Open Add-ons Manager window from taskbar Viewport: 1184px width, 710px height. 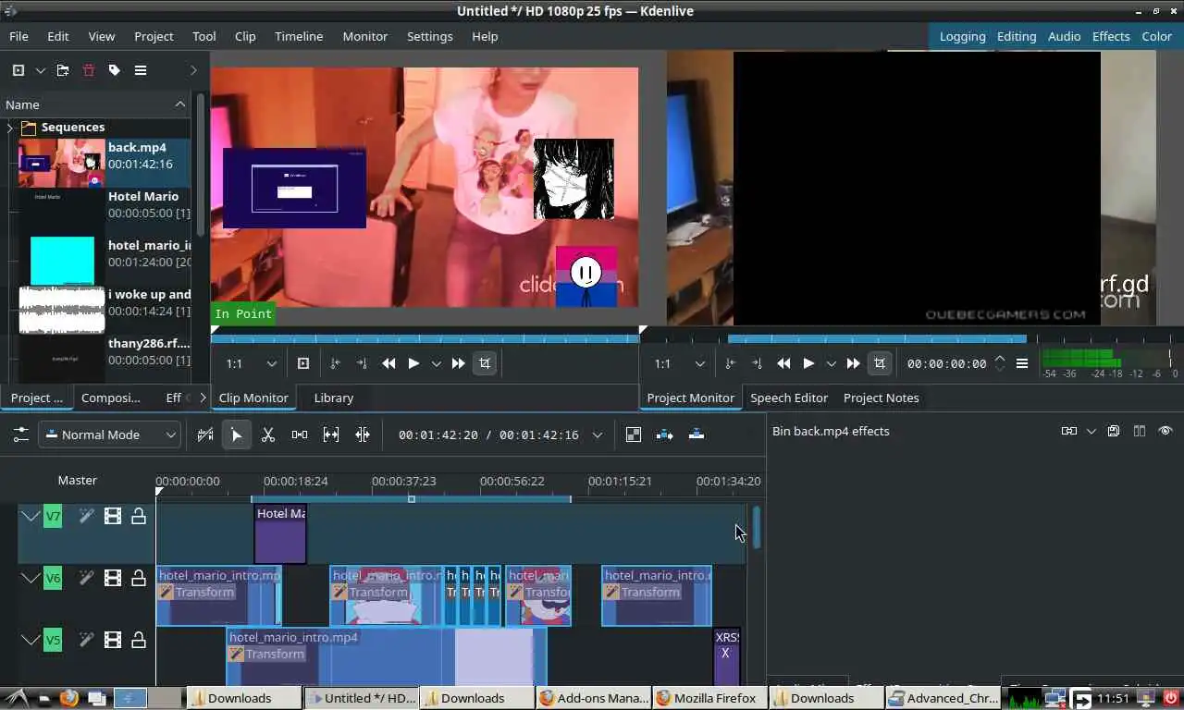coord(592,698)
